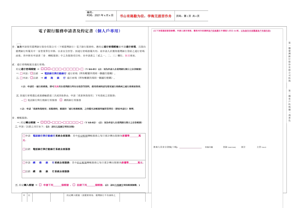Click code label (V 64-02)

pyautogui.click(x=90, y=123)
